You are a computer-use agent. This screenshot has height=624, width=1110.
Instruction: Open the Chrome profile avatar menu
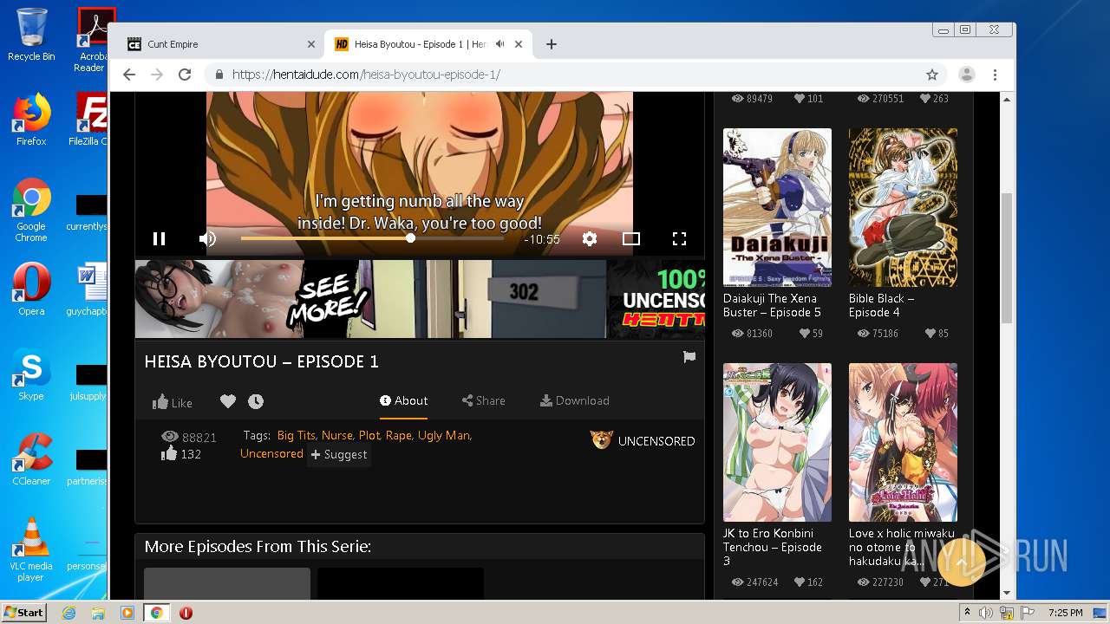967,75
